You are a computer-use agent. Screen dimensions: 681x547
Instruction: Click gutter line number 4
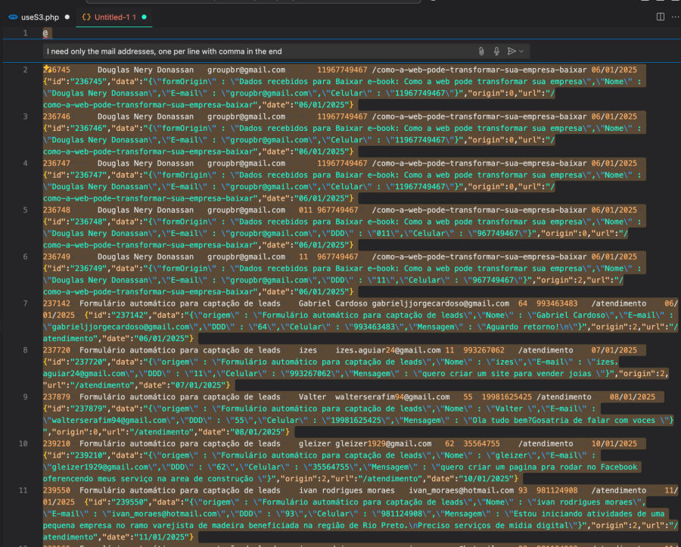[x=25, y=163]
